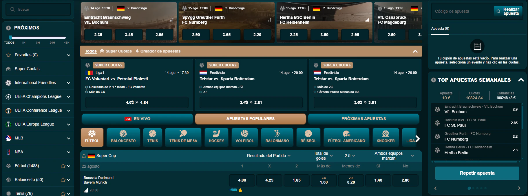The image size is (528, 196).
Task: Click the search magnifier in Realizar apuesta button
Action: pos(498,11)
